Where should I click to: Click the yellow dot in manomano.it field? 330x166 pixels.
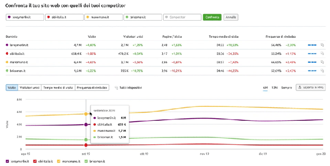(x=88, y=17)
